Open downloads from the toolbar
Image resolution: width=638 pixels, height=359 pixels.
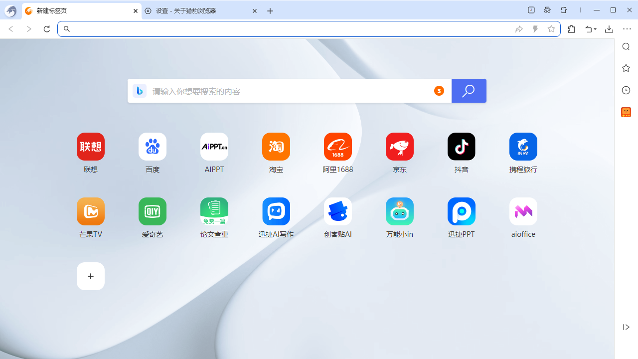point(609,29)
